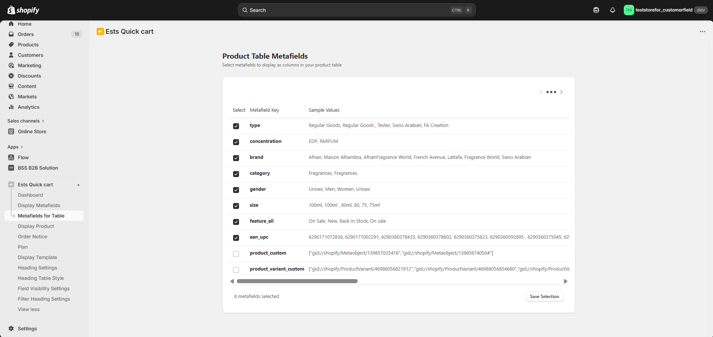Click the Save Selection button
713x337 pixels.
tap(544, 296)
